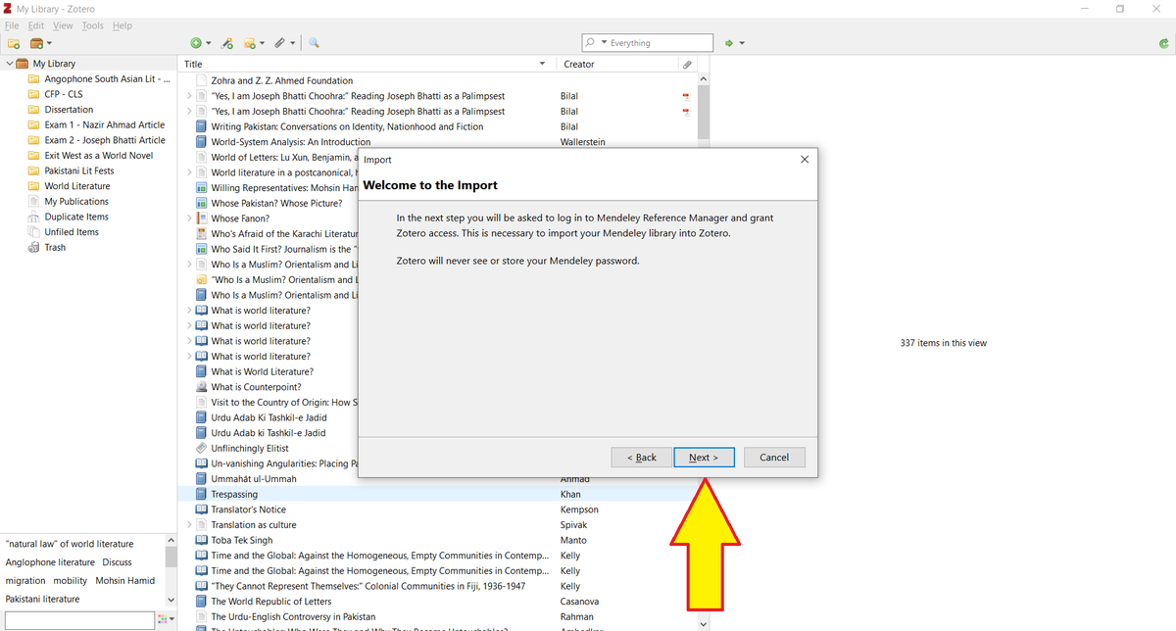This screenshot has width=1176, height=631.
Task: Click Cancel in the Import dialog
Action: (774, 458)
